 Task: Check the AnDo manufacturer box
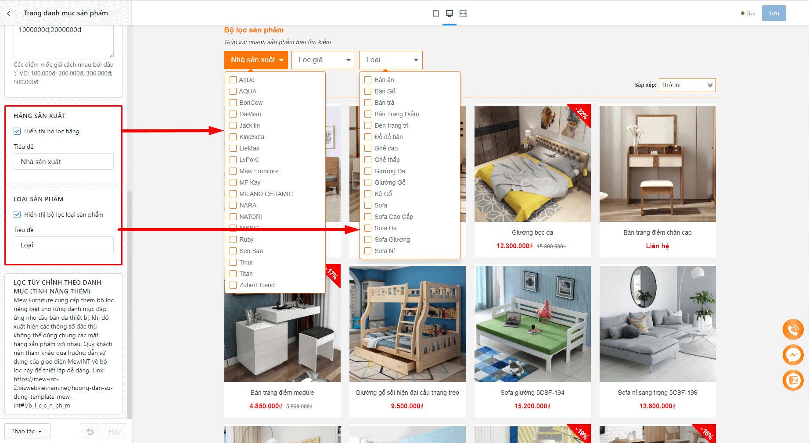click(x=233, y=80)
